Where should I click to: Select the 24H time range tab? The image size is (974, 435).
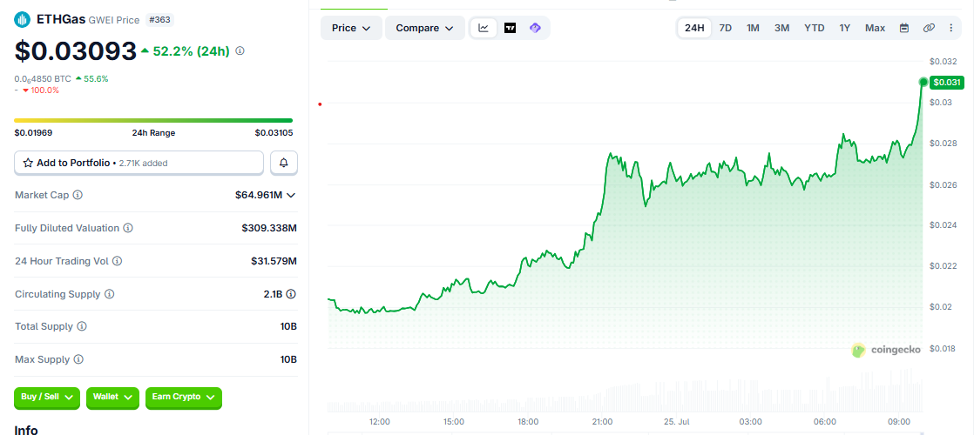pyautogui.click(x=694, y=28)
